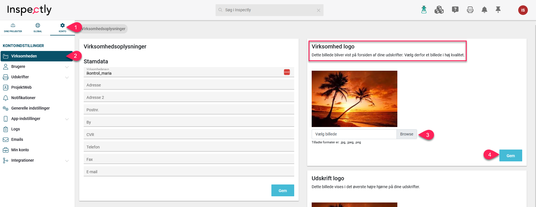Open the IS user avatar menu
536x207 pixels.
click(523, 10)
